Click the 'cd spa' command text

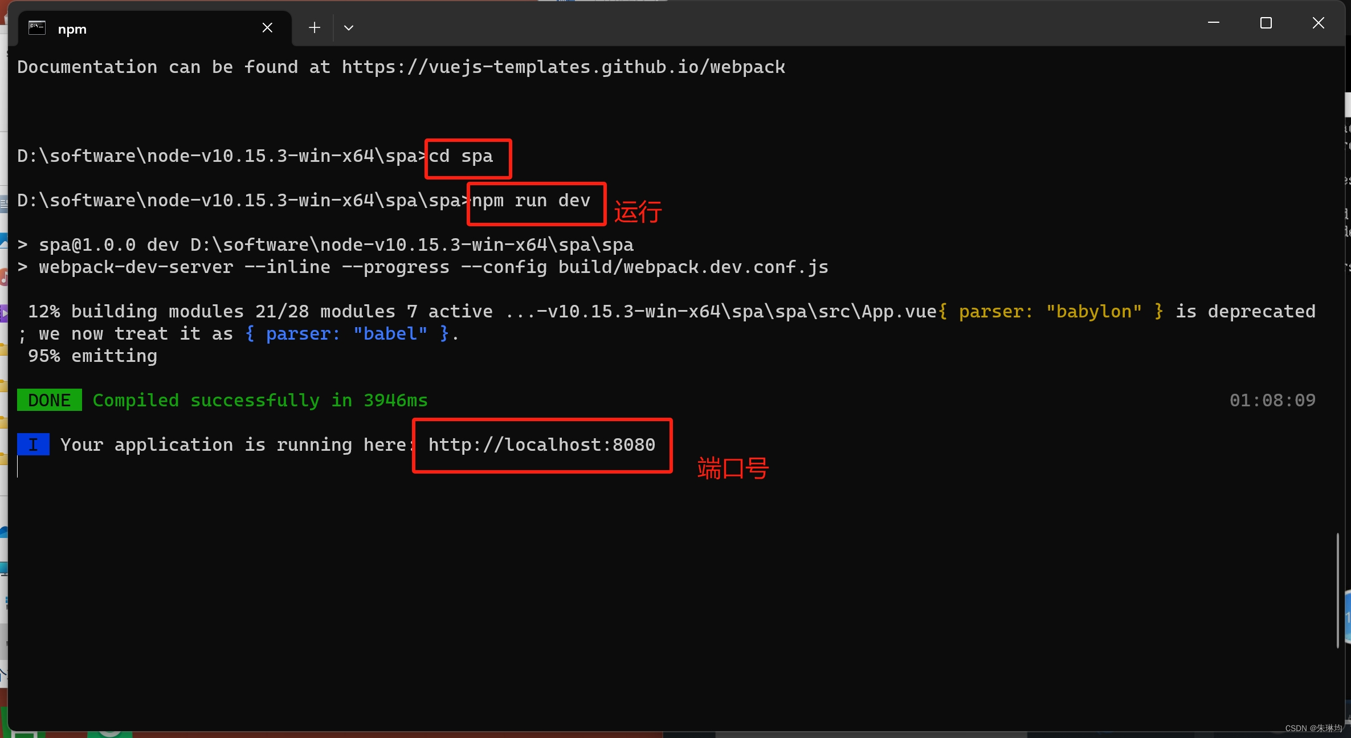coord(460,156)
